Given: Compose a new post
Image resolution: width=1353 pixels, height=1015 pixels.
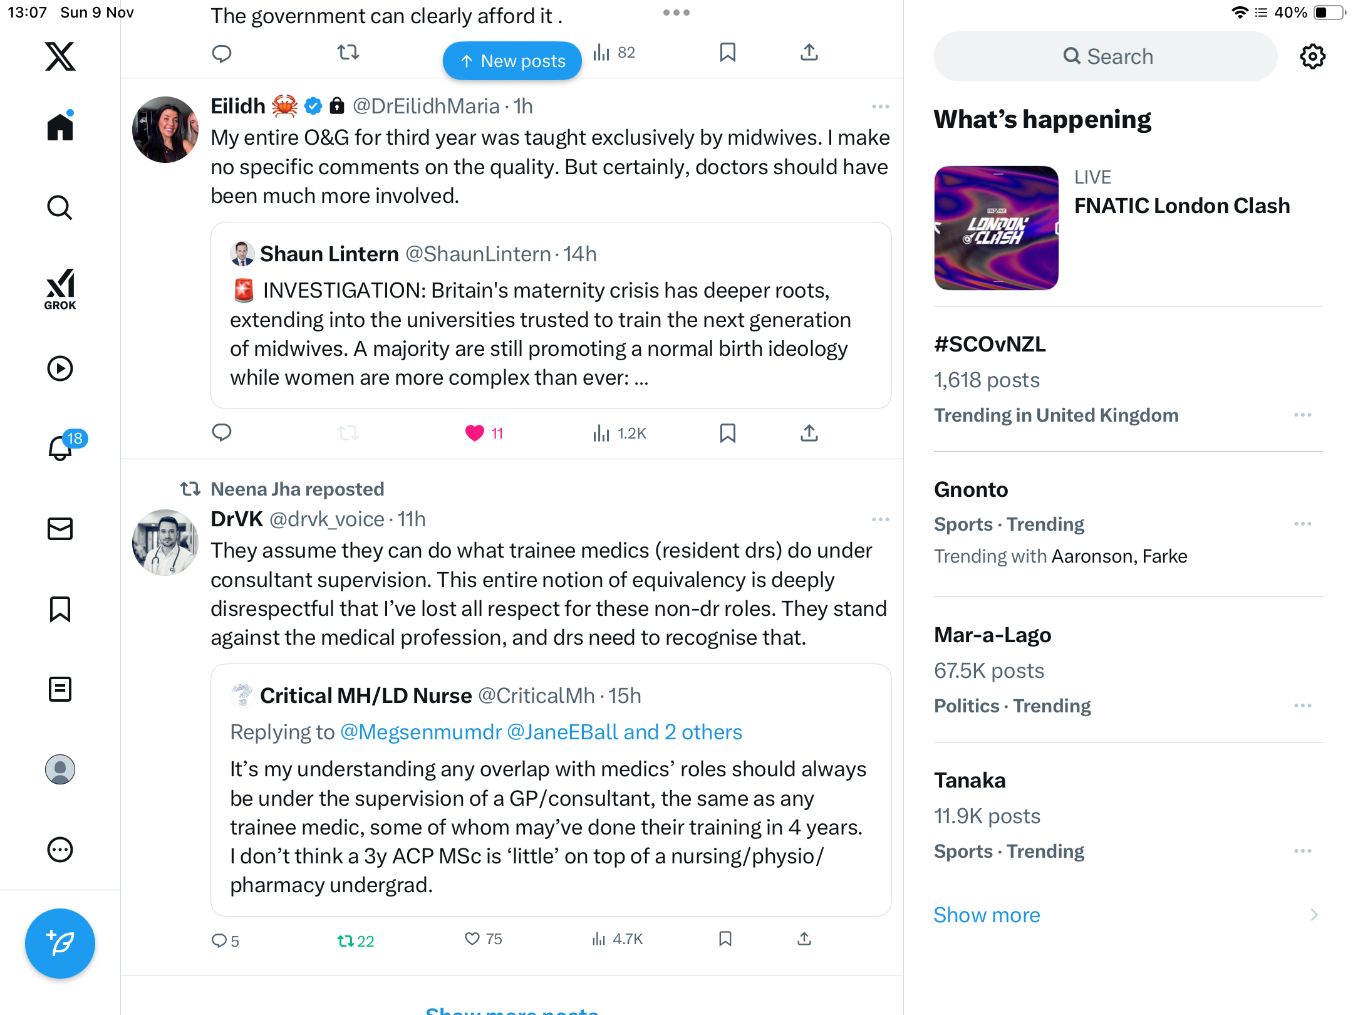Looking at the screenshot, I should click(60, 943).
